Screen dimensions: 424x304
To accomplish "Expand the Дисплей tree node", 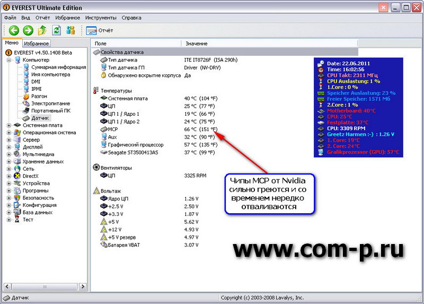I will pos(9,147).
